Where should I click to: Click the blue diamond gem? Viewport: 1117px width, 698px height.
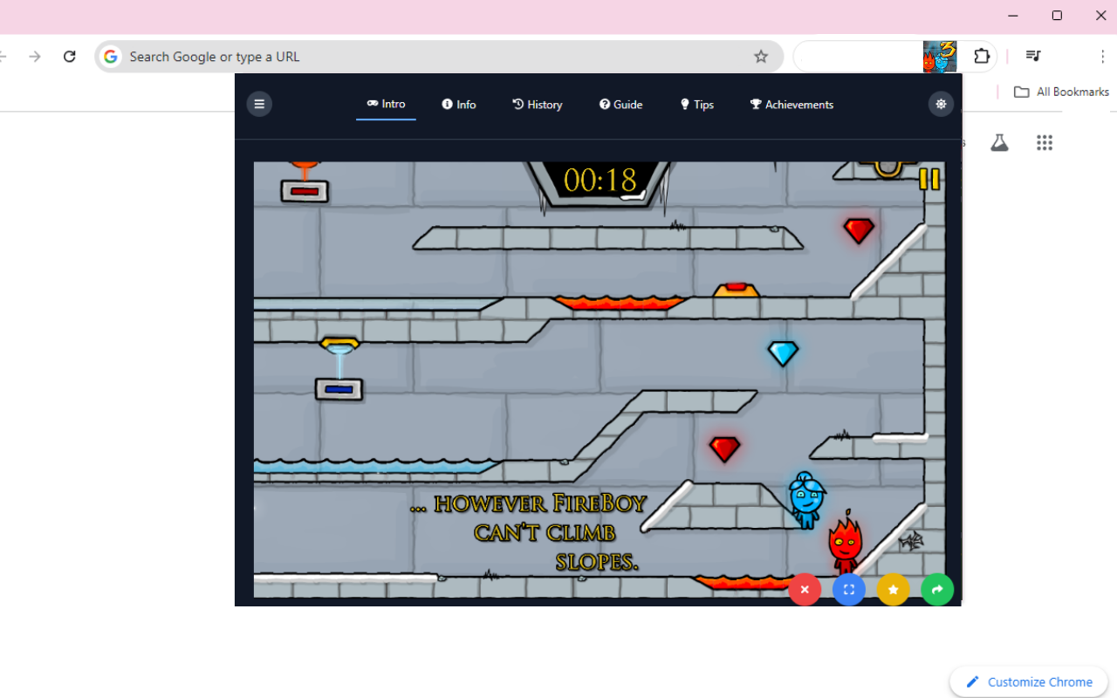tap(783, 353)
